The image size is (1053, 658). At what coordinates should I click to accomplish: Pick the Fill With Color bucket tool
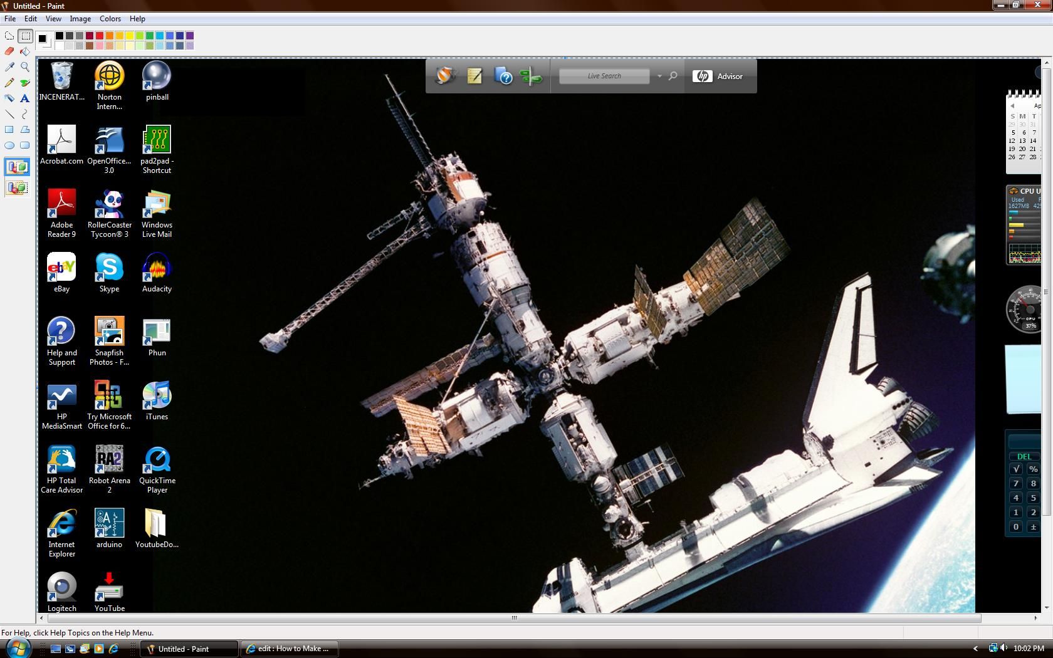click(25, 51)
